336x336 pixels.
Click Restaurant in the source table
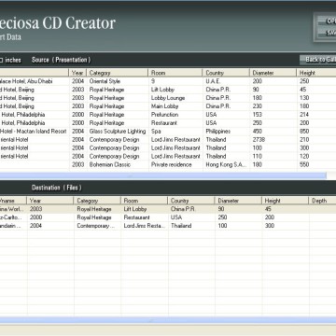[164, 123]
